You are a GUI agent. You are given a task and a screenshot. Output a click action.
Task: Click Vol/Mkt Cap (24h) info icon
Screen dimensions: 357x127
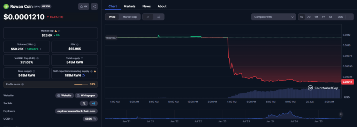pos(38,58)
